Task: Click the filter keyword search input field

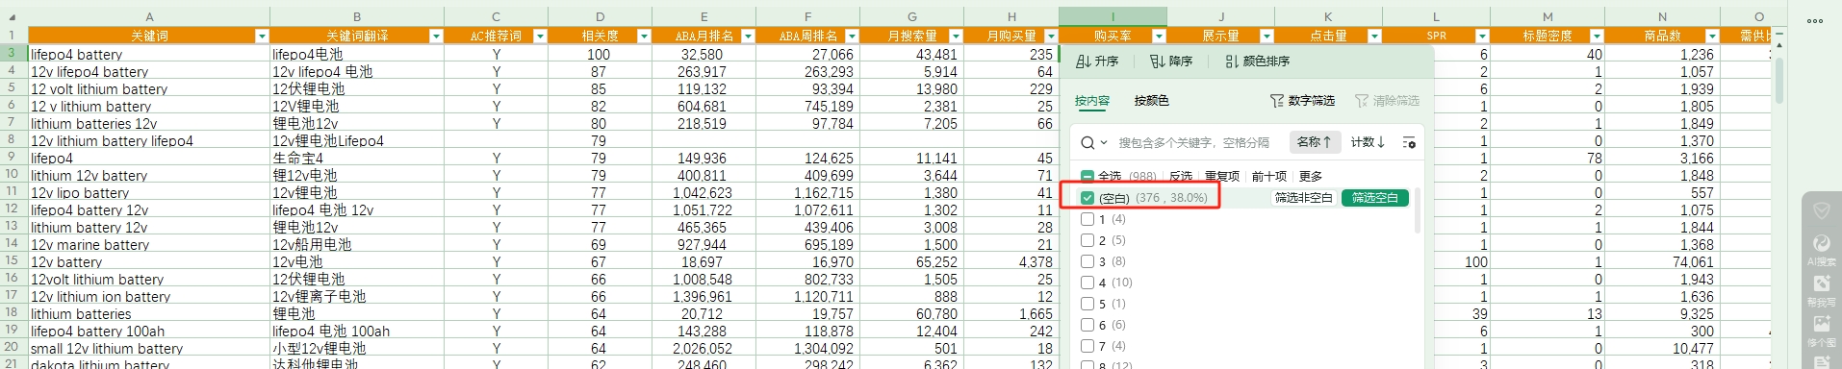Action: click(1194, 143)
